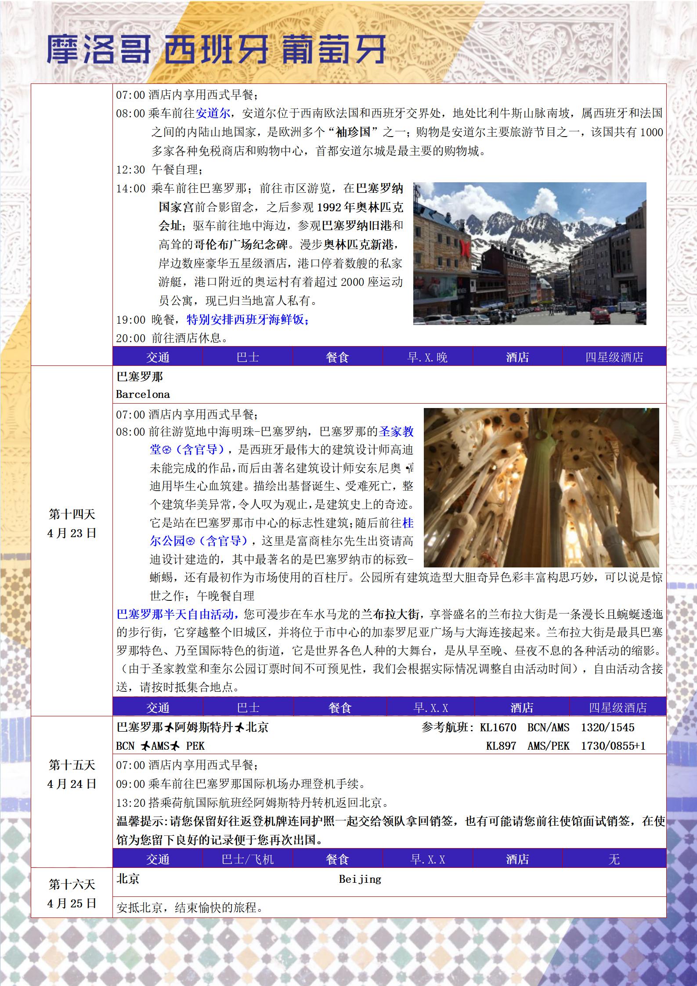Select the Andorra mountain street photo
Screen dimensions: 697x986
[x=530, y=253]
